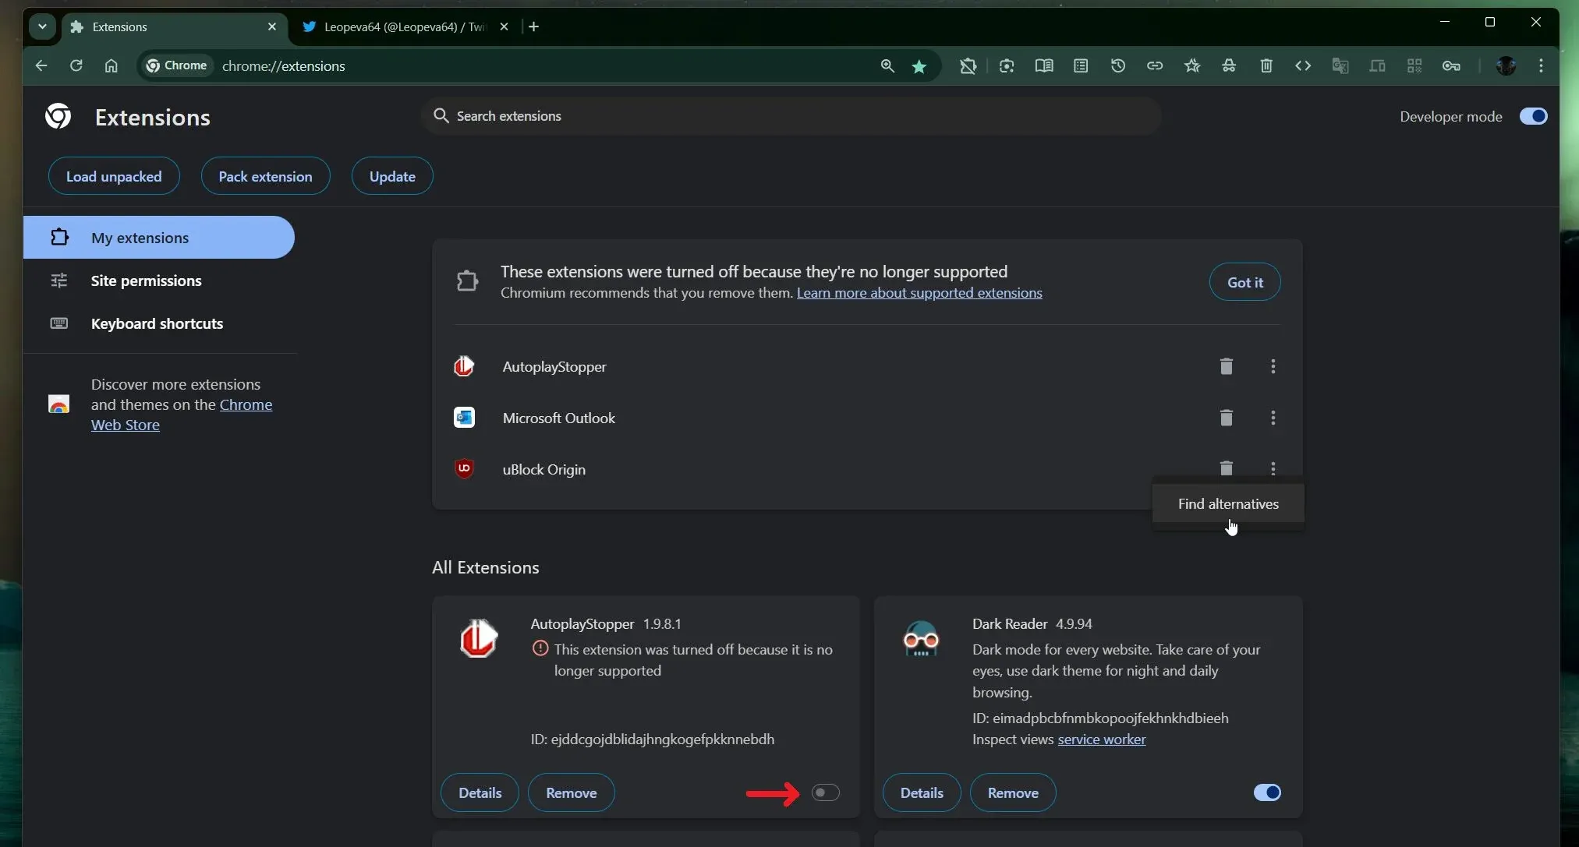
Task: Open Learn more about supported extensions link
Action: pyautogui.click(x=919, y=293)
